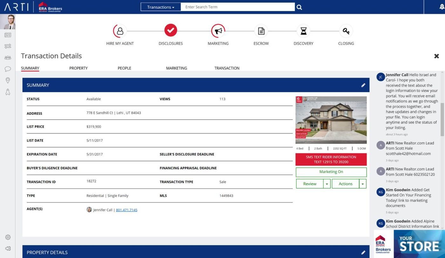Screen dimensions: 445x258
Task: Select the Discovery hourglass icon
Action: tap(303, 30)
